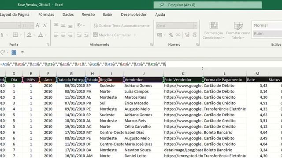
Task: Open the fill color dropdown arrow
Action: click(x=34, y=35)
